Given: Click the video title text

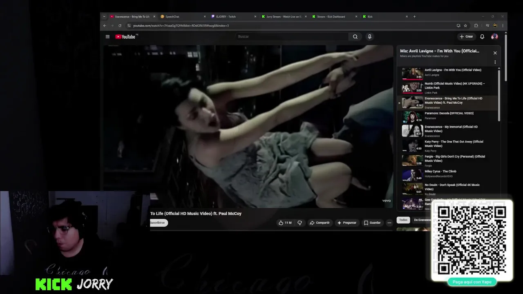Looking at the screenshot, I should coord(196,214).
